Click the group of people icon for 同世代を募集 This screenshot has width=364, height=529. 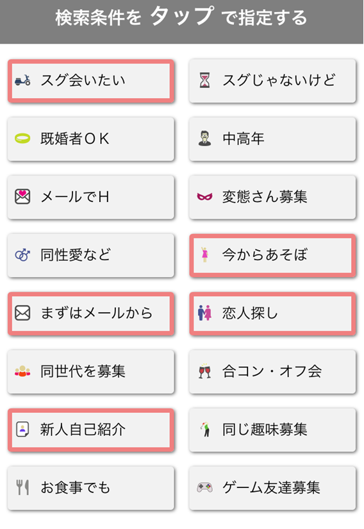click(22, 371)
